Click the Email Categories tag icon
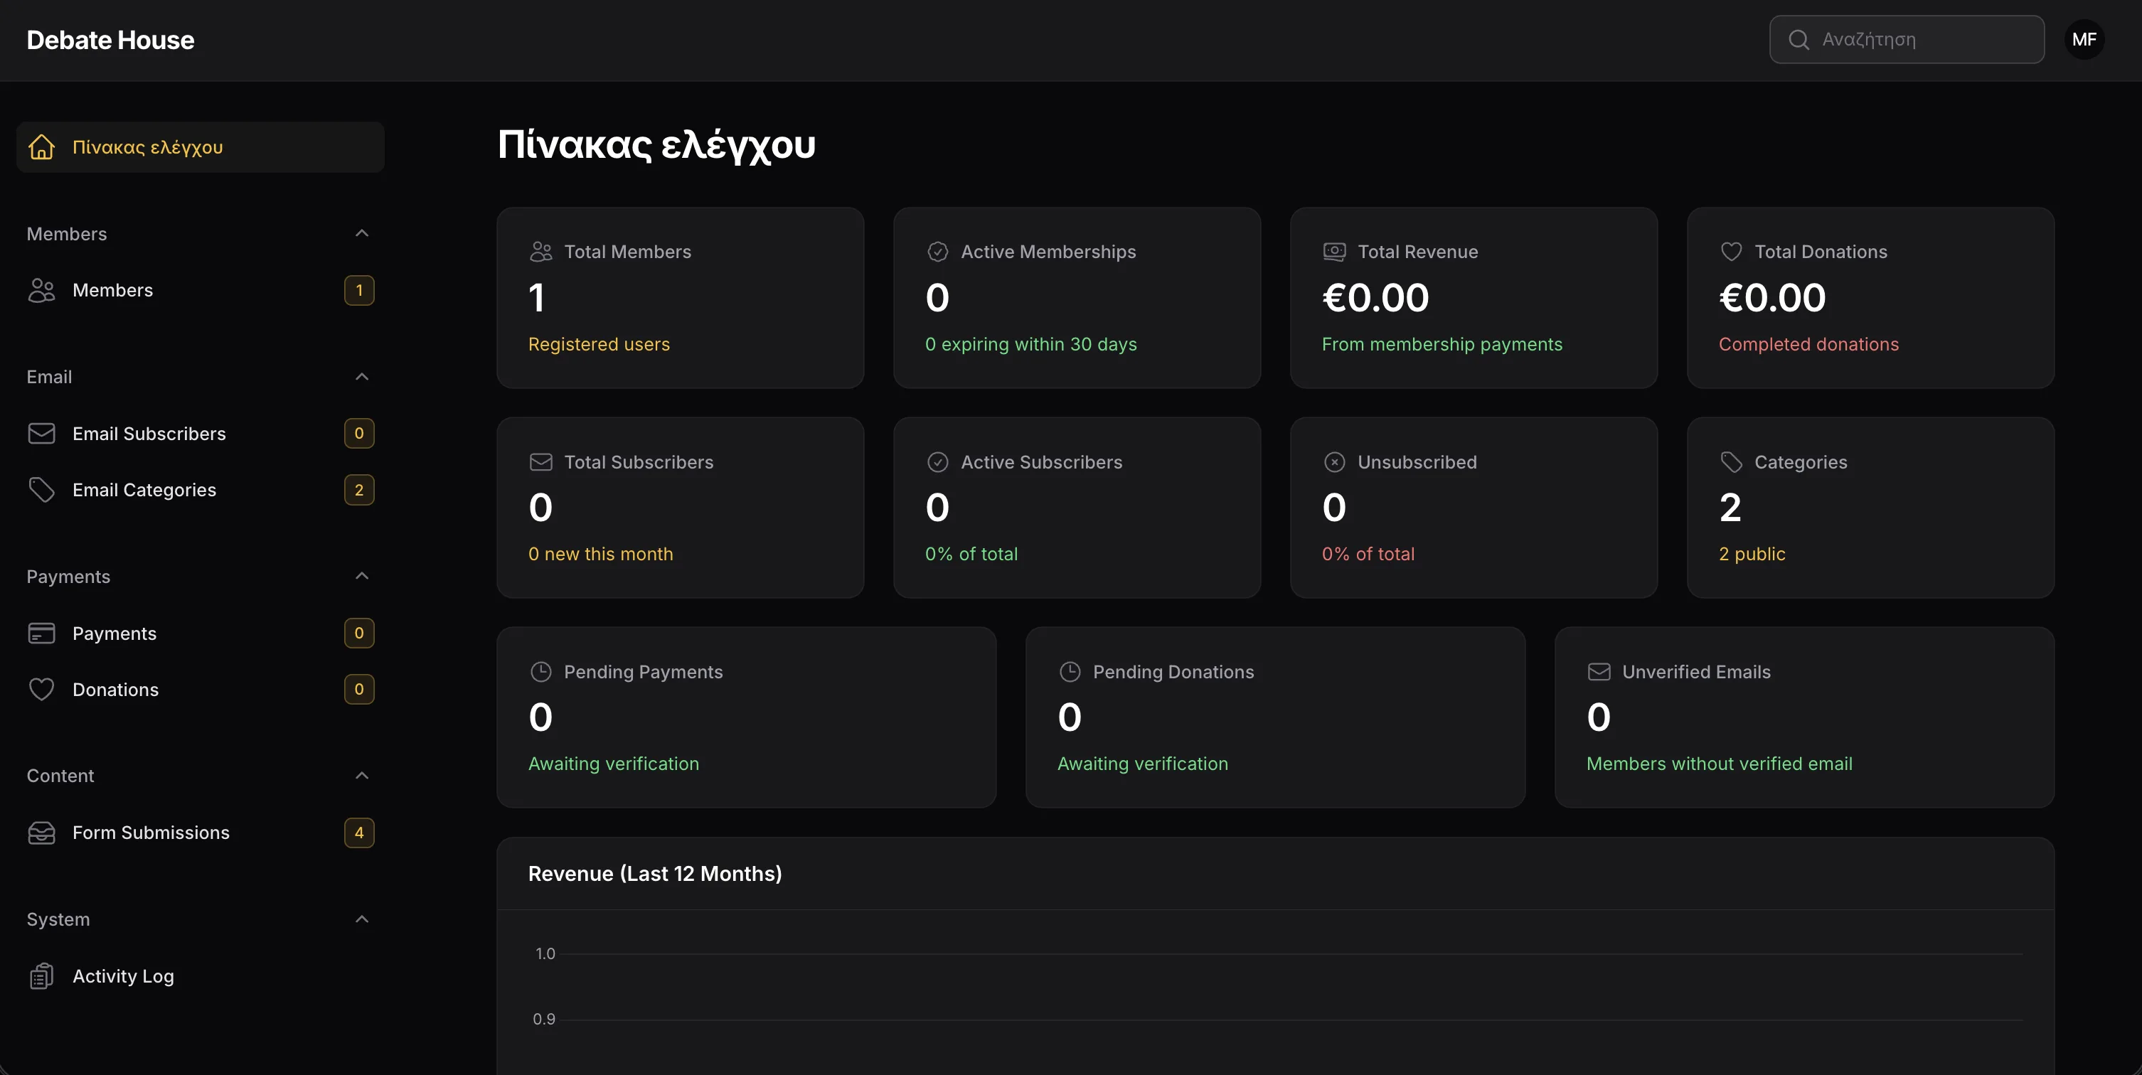Image resolution: width=2142 pixels, height=1075 pixels. tap(41, 490)
